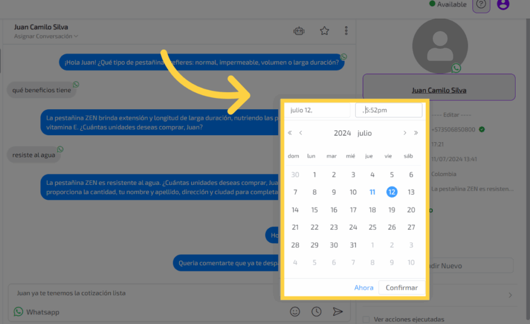The image size is (530, 324).
Task: Click the Ahora link in date picker
Action: pos(364,288)
